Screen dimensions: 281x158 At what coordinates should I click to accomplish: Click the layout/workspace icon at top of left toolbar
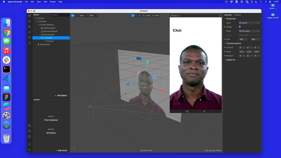pos(30,16)
